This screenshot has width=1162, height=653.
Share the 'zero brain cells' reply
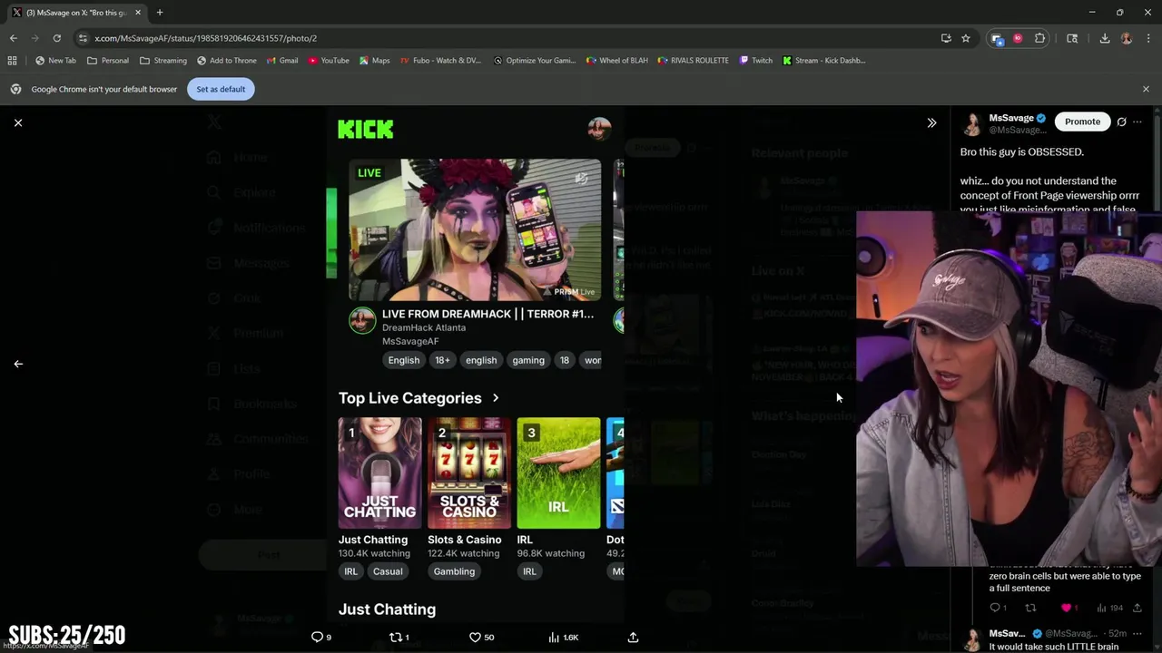pyautogui.click(x=1137, y=608)
